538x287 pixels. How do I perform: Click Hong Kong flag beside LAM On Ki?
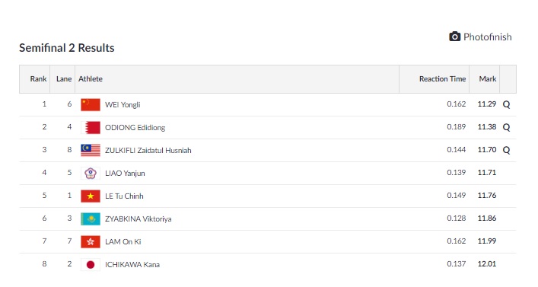[91, 241]
